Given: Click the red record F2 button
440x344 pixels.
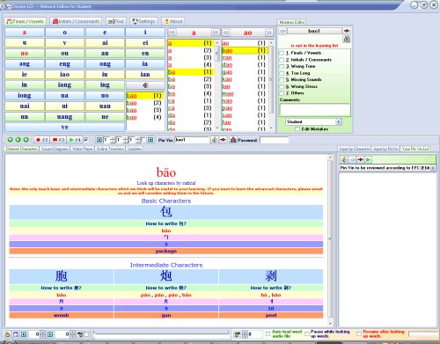Looking at the screenshot, I should click(41, 140).
